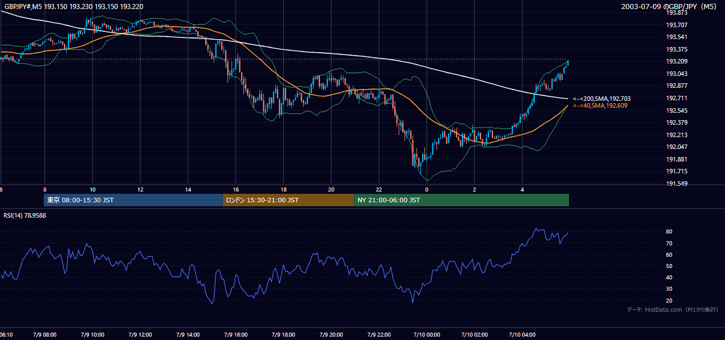This screenshot has width=725, height=340.
Task: Click price scale value 191.881
Action: 677,160
